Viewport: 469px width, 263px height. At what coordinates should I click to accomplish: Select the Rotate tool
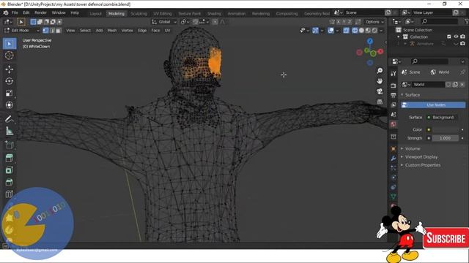[x=10, y=81]
